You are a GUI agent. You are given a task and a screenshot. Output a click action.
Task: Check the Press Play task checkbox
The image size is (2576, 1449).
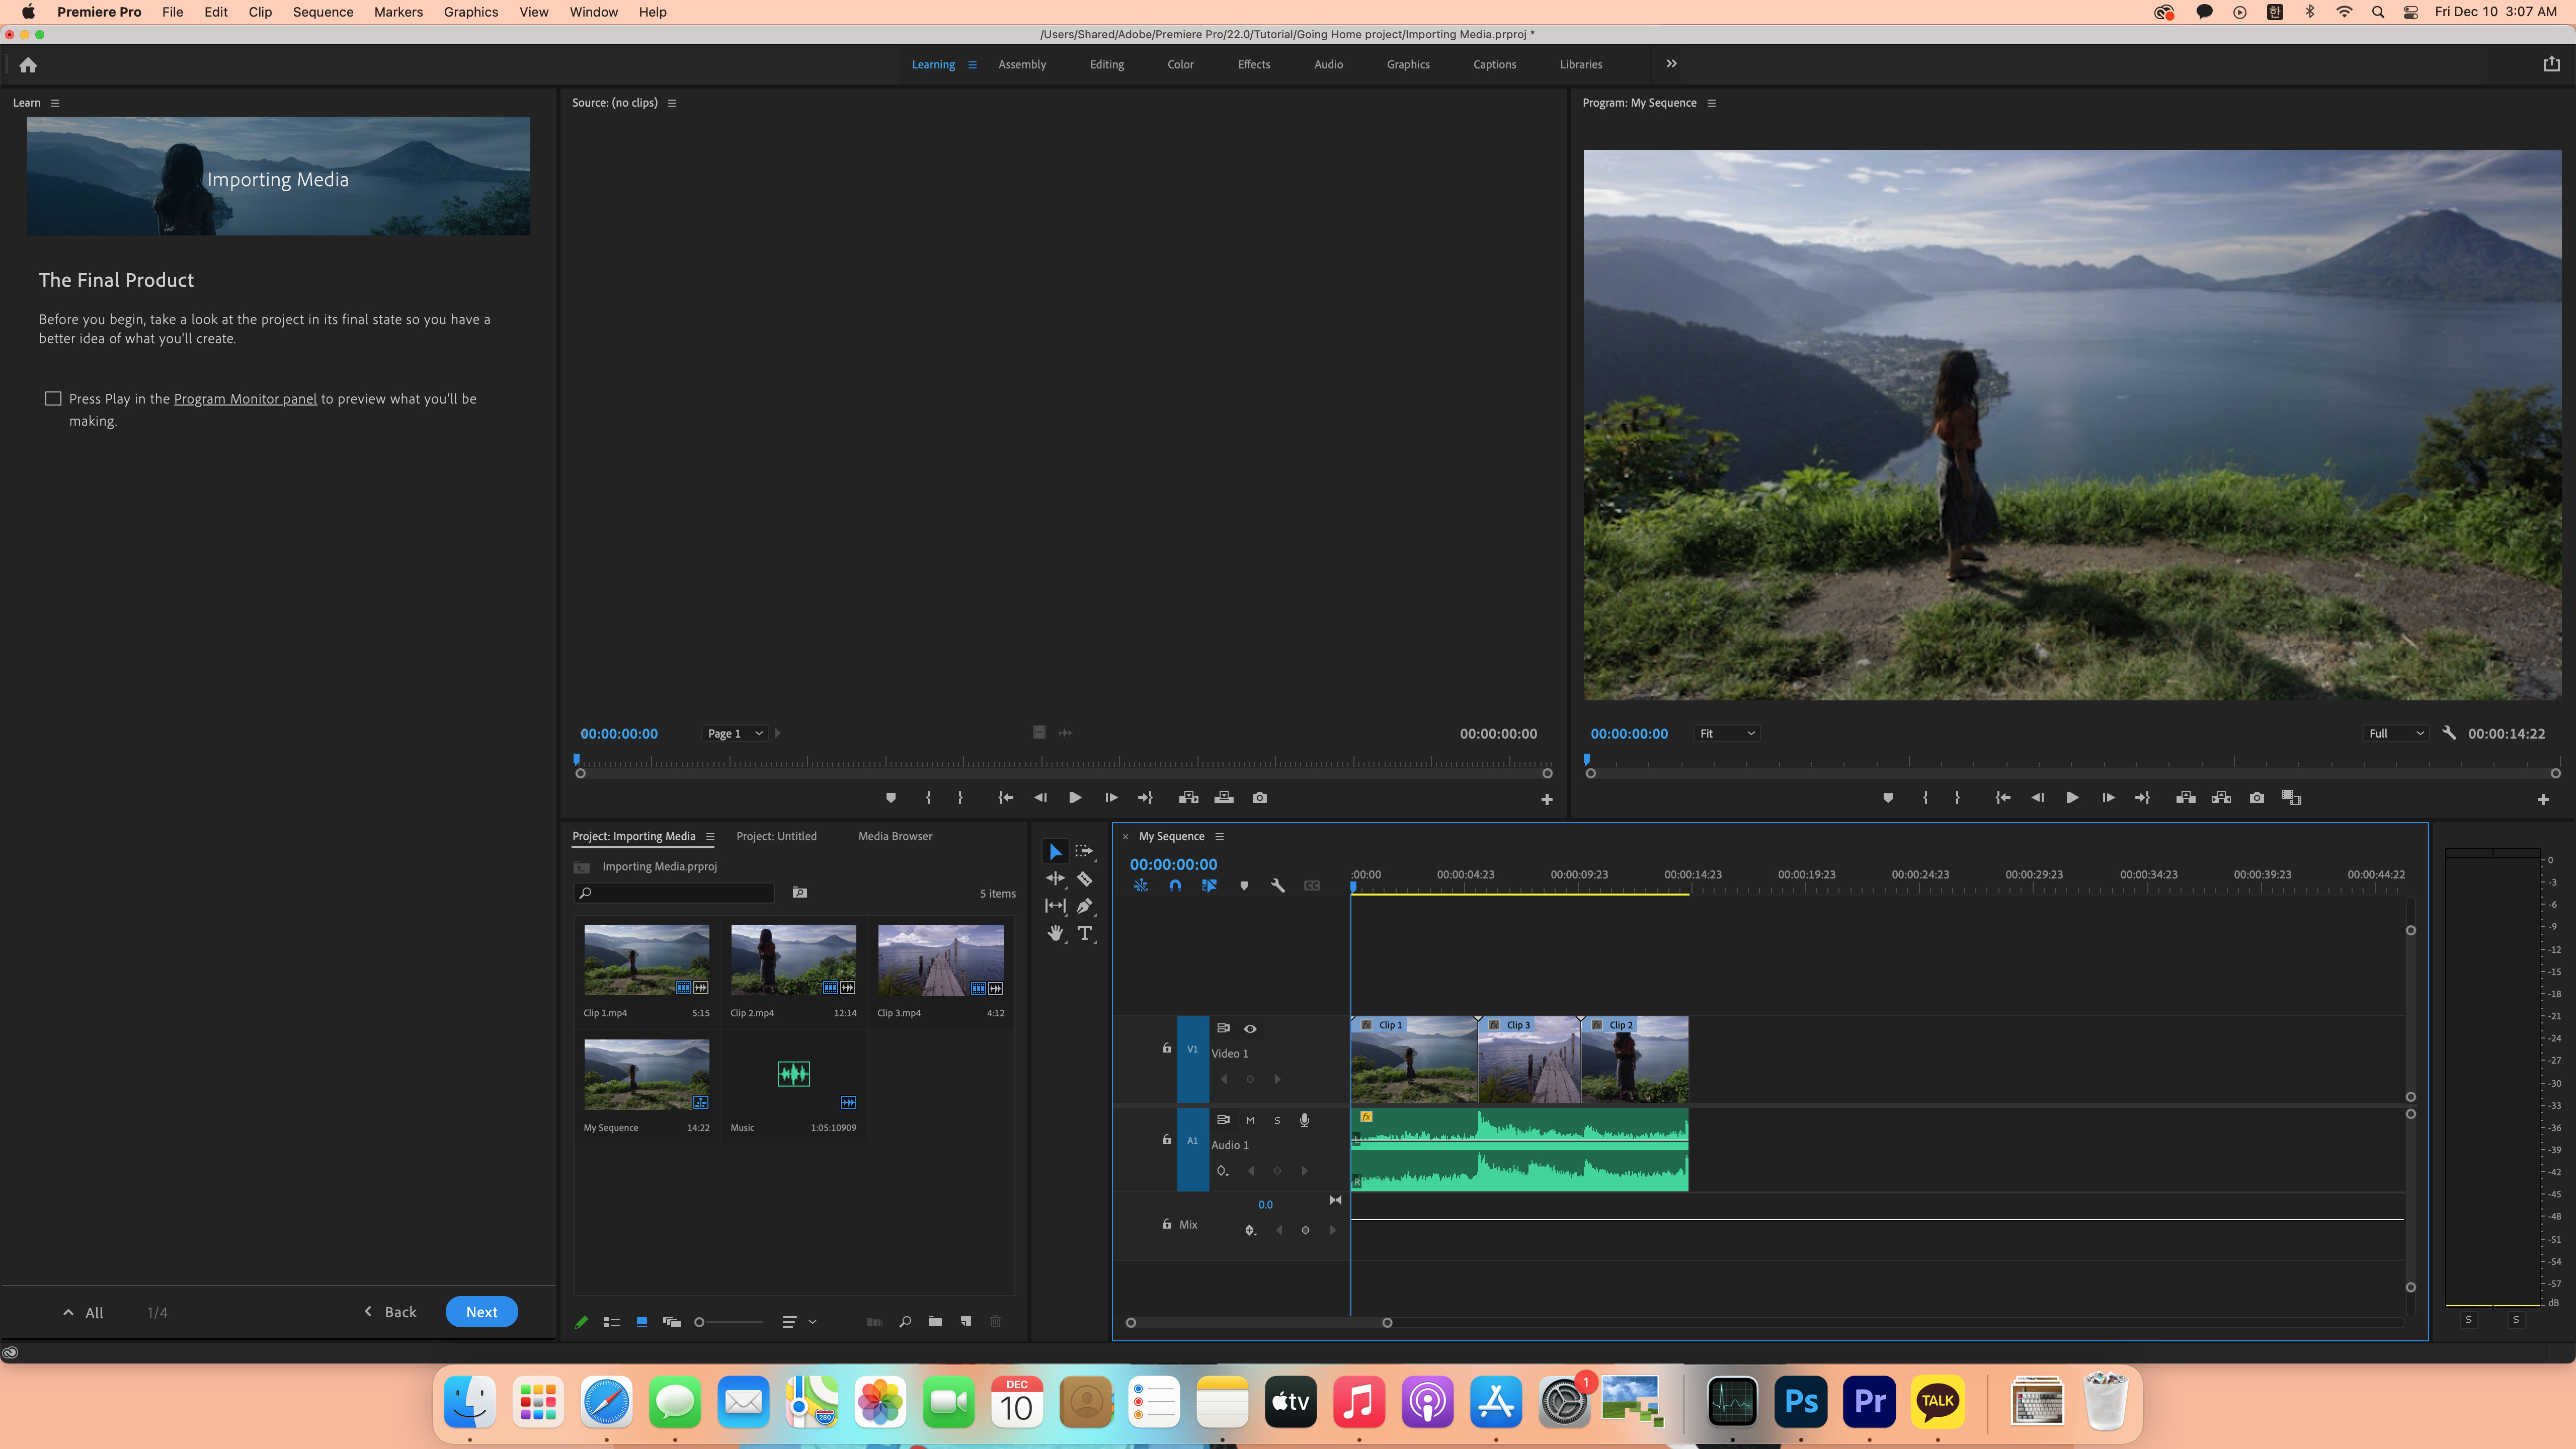(53, 399)
